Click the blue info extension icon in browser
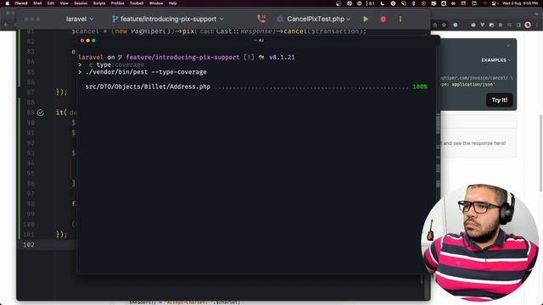This screenshot has height=305, width=543. [456, 25]
